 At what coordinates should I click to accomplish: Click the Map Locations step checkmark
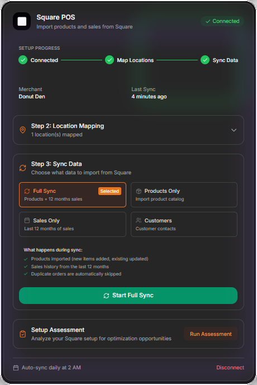[110, 60]
